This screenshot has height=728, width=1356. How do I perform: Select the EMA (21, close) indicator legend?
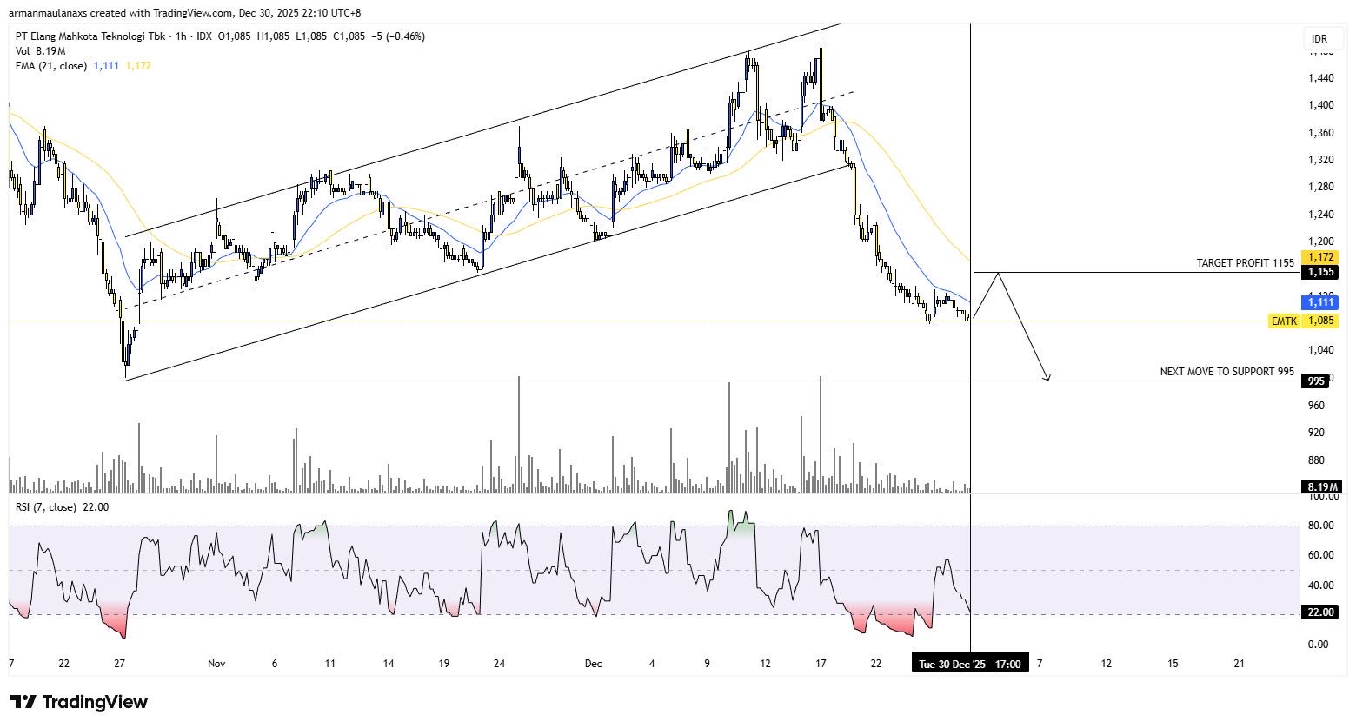click(x=51, y=66)
